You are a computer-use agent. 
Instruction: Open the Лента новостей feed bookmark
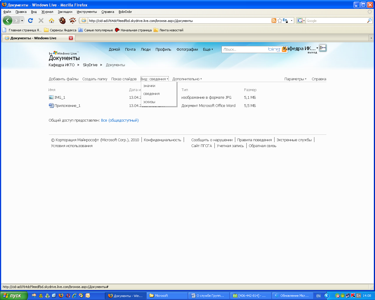coord(168,30)
